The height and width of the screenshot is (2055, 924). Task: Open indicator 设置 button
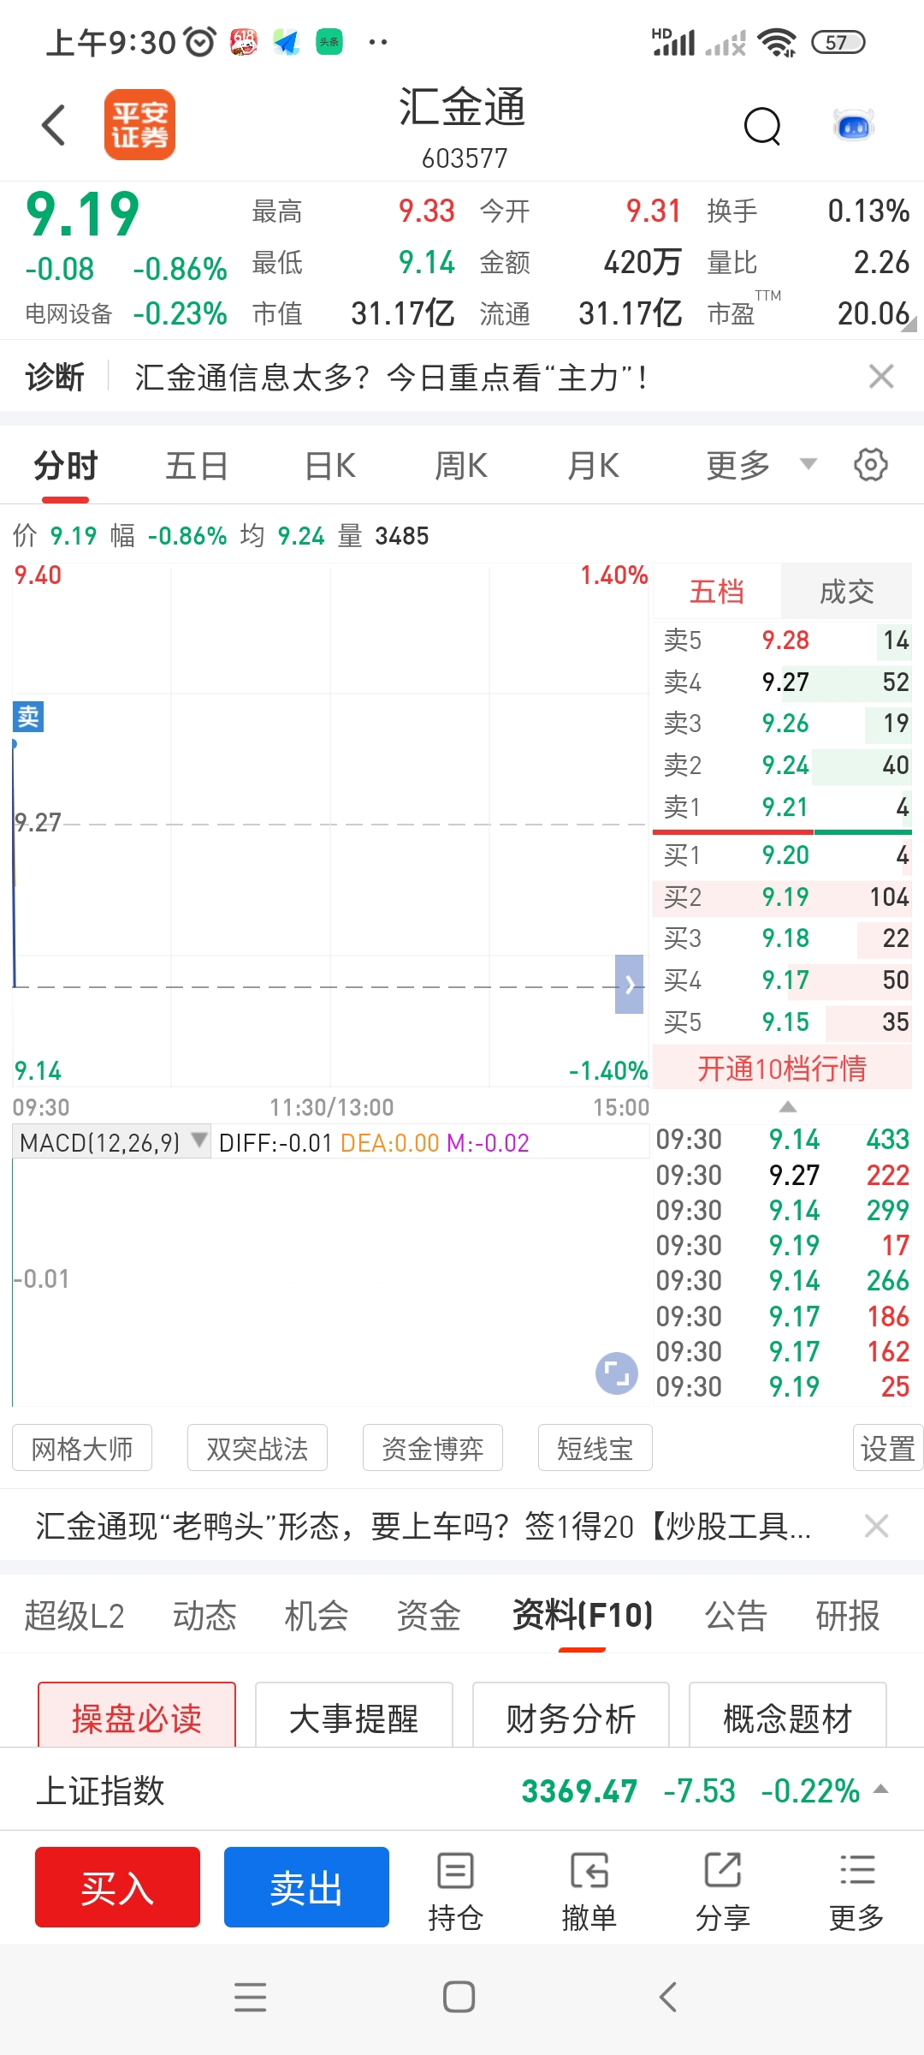[888, 1448]
